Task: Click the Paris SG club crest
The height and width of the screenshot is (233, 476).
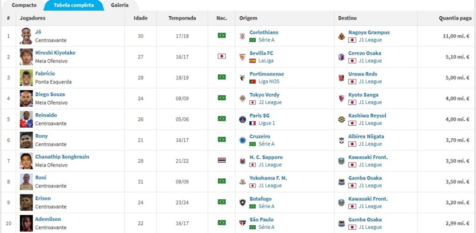Action: coord(242,119)
